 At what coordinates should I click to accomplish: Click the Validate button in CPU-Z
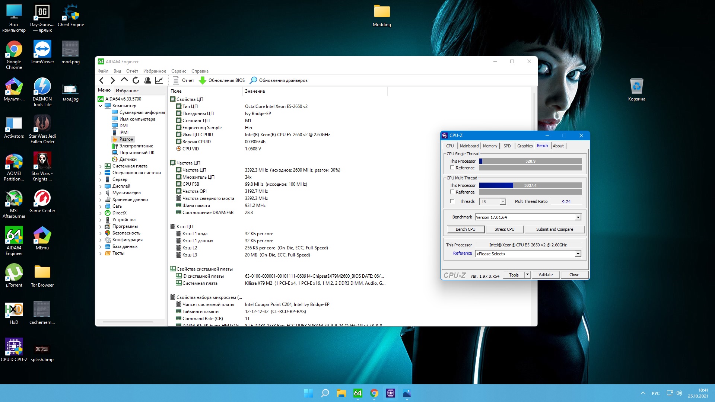(x=545, y=275)
